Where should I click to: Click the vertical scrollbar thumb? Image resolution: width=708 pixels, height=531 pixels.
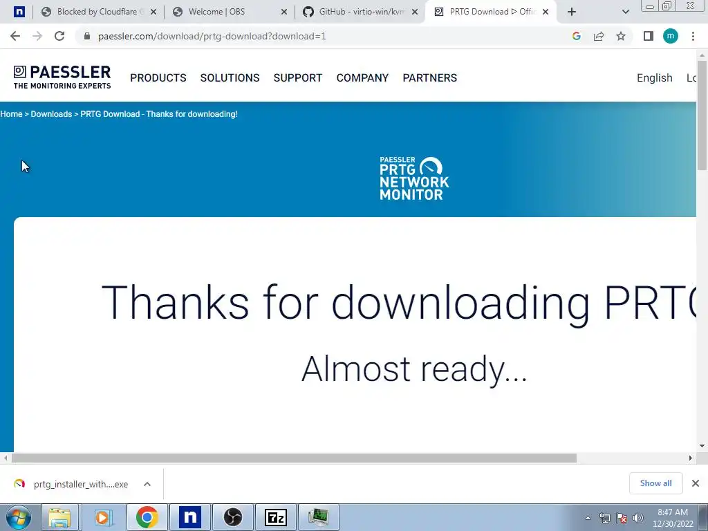(x=702, y=115)
